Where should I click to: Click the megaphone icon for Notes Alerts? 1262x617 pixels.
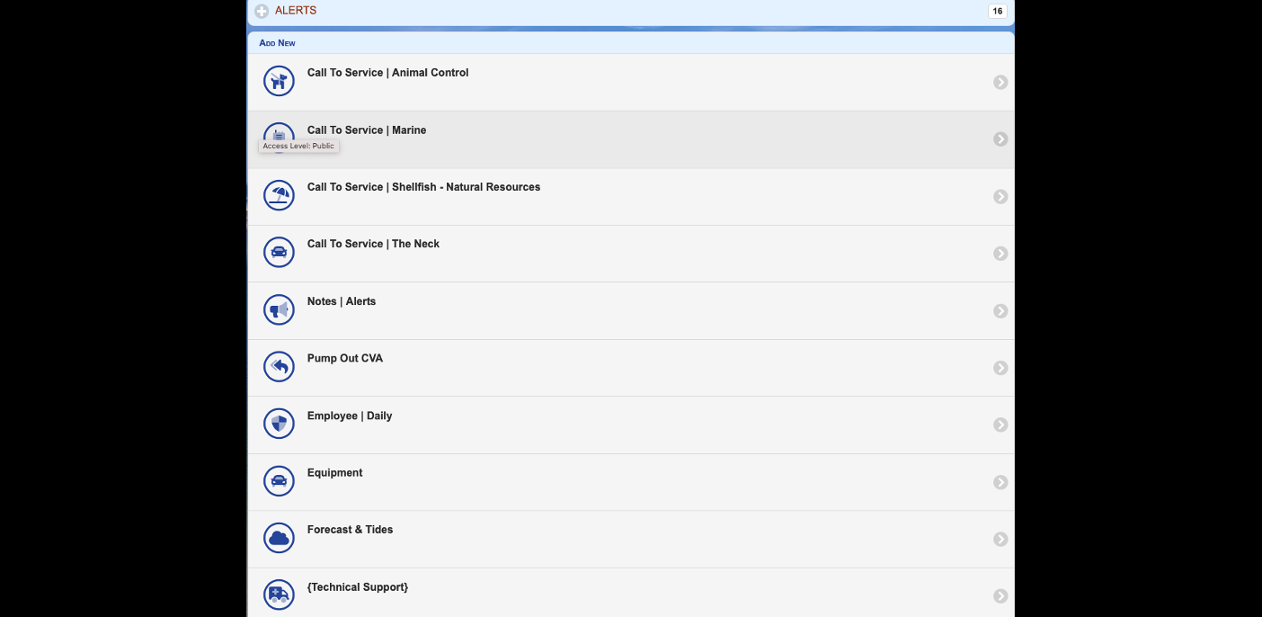pos(279,309)
